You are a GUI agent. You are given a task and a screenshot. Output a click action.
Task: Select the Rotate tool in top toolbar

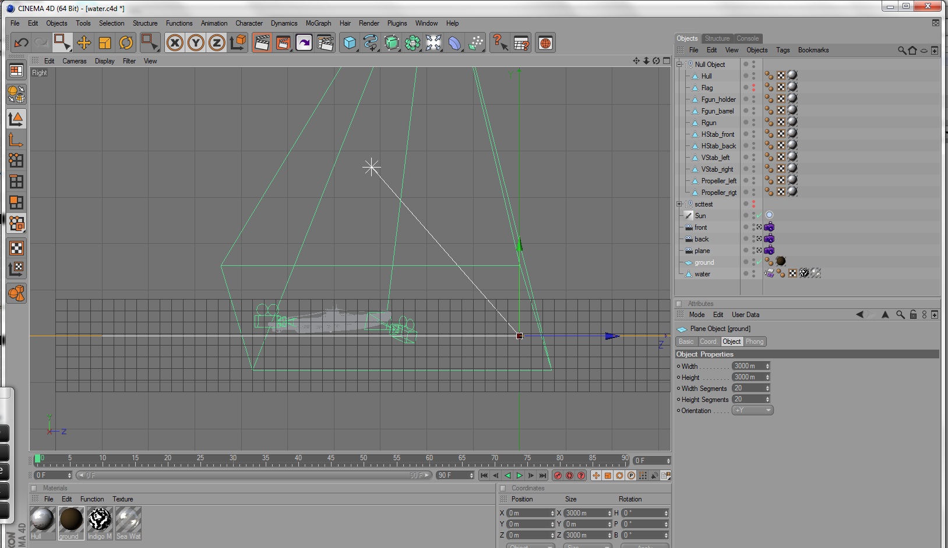(x=126, y=42)
